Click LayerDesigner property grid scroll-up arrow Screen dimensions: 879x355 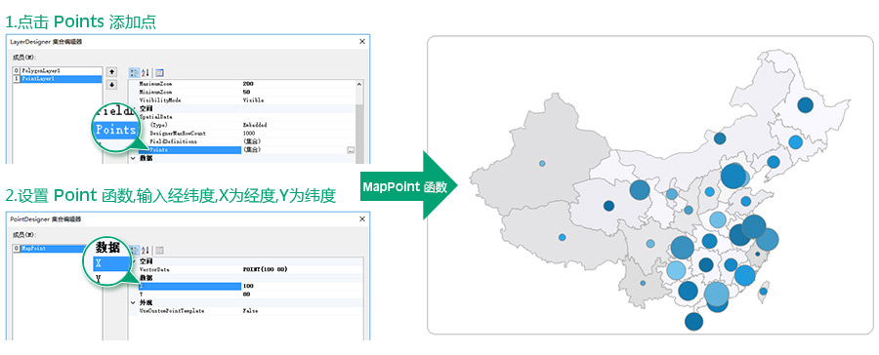pyautogui.click(x=359, y=84)
